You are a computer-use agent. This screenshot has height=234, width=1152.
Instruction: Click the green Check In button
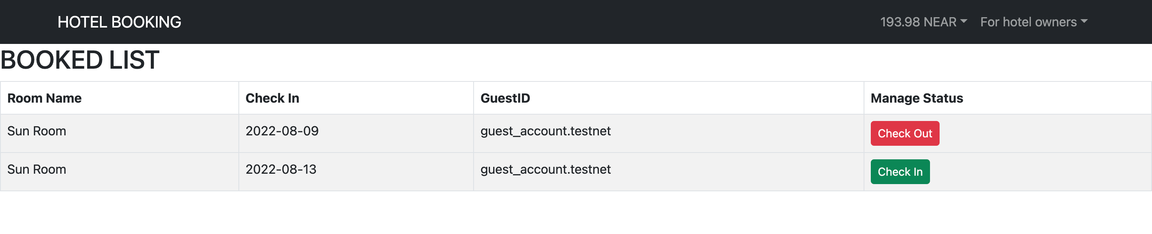point(900,171)
